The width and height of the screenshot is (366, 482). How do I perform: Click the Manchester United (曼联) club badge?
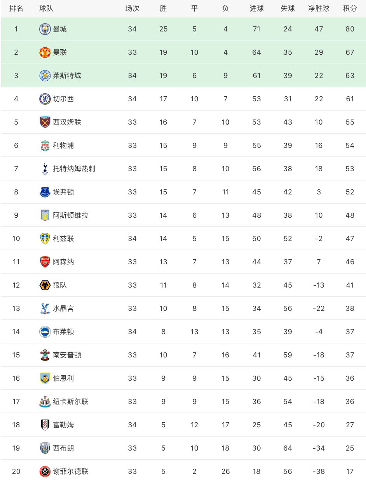(x=45, y=52)
